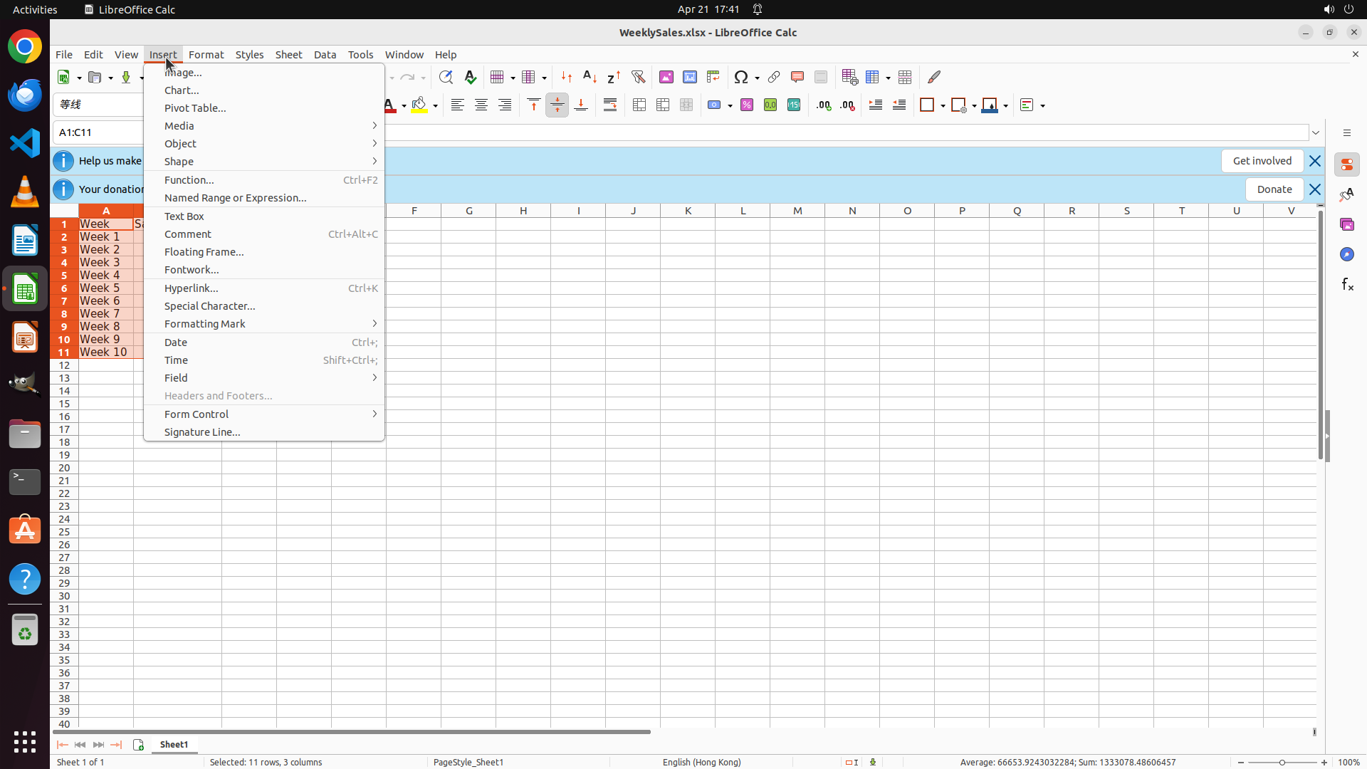The height and width of the screenshot is (769, 1367).
Task: Click the zoom slider in the status bar
Action: [1282, 762]
